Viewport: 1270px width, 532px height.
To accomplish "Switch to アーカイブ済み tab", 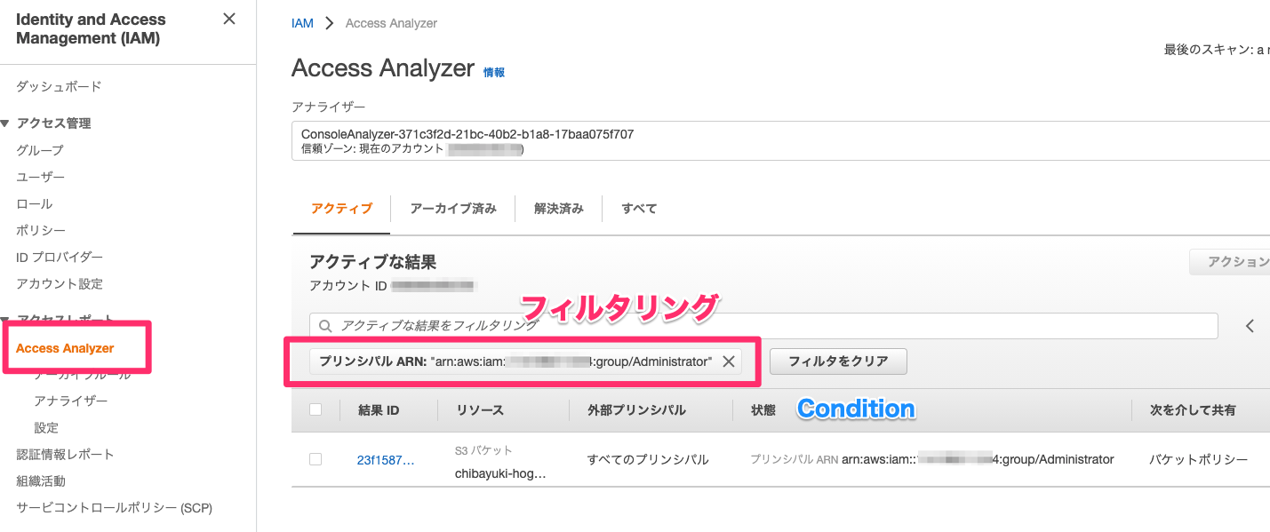I will point(453,209).
